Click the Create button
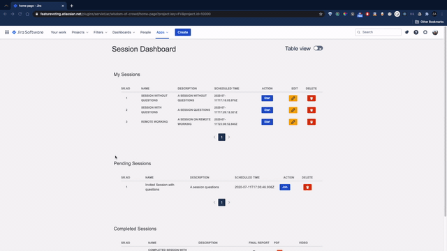The width and height of the screenshot is (447, 251). coord(183,33)
